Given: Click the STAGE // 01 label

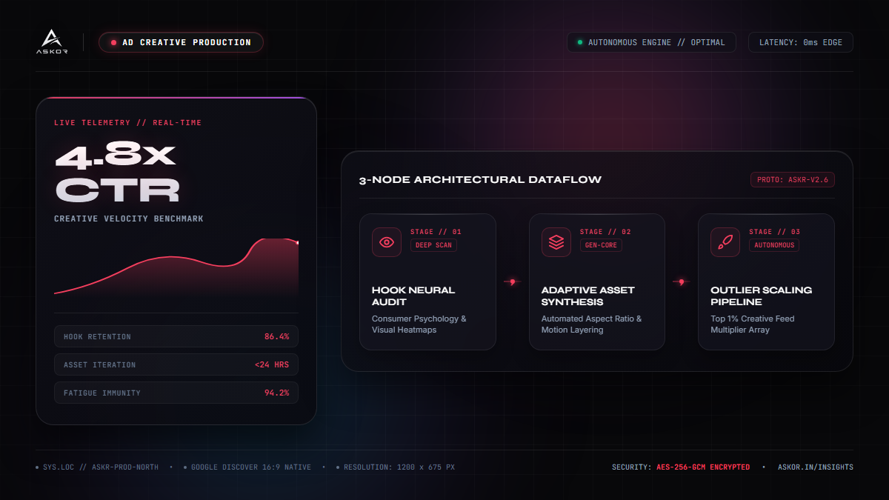Looking at the screenshot, I should 436,232.
